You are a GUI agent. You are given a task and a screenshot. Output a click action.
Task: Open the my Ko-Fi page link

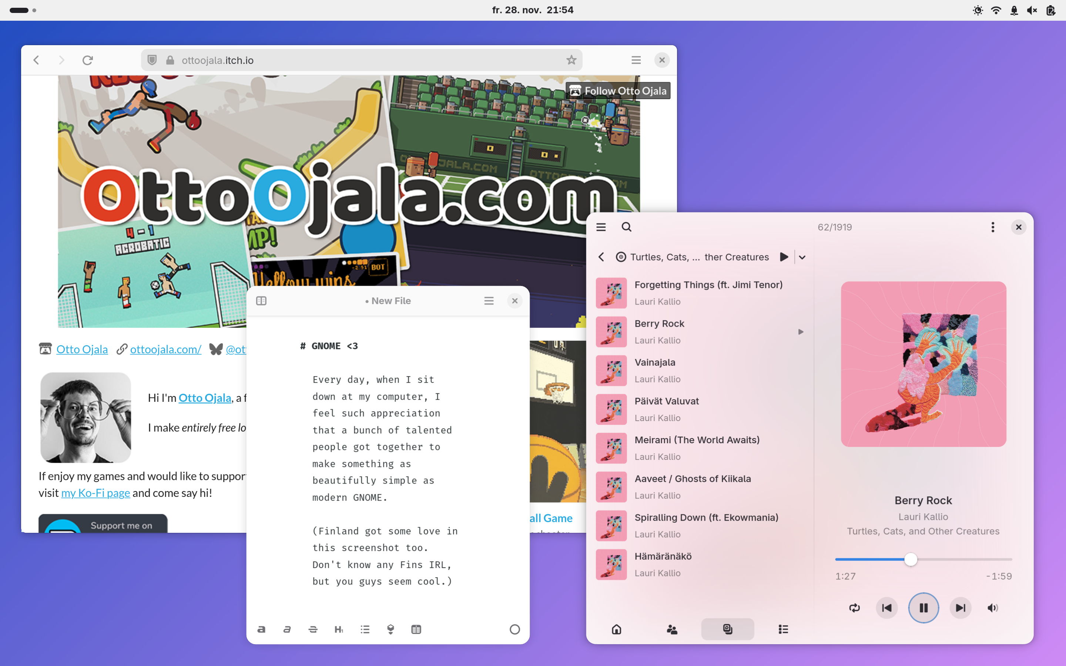(x=95, y=493)
